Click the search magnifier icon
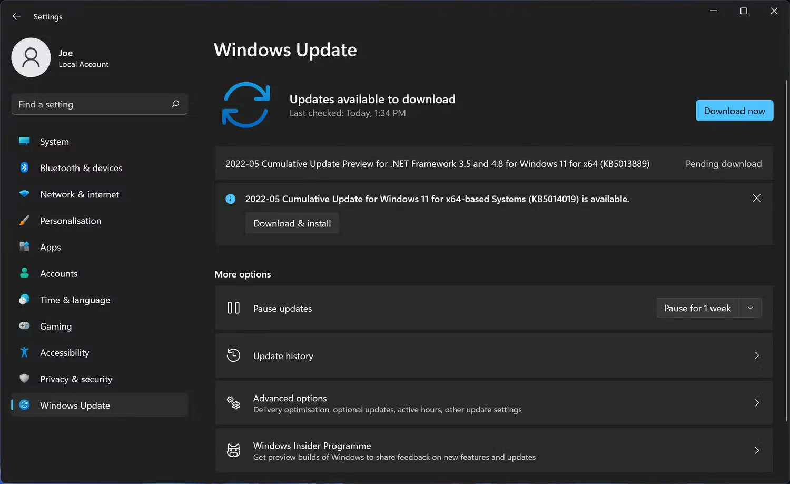 (175, 104)
